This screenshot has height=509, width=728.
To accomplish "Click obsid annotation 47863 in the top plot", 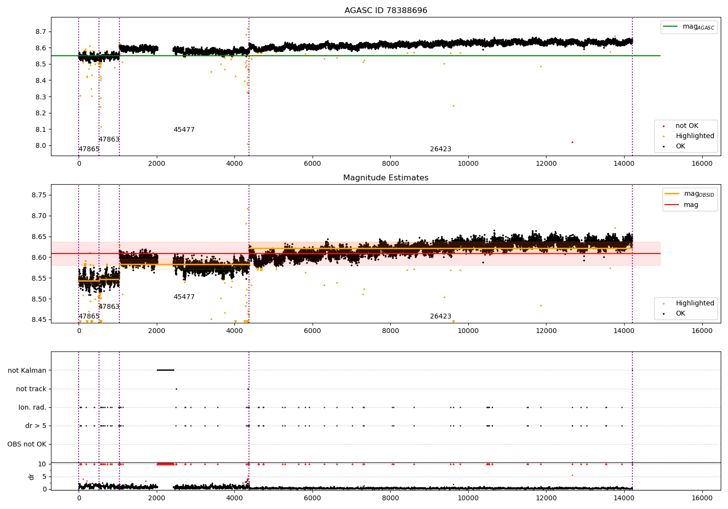I will tap(109, 140).
